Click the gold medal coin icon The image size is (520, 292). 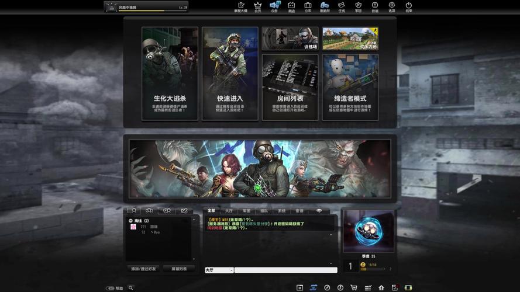363,265
